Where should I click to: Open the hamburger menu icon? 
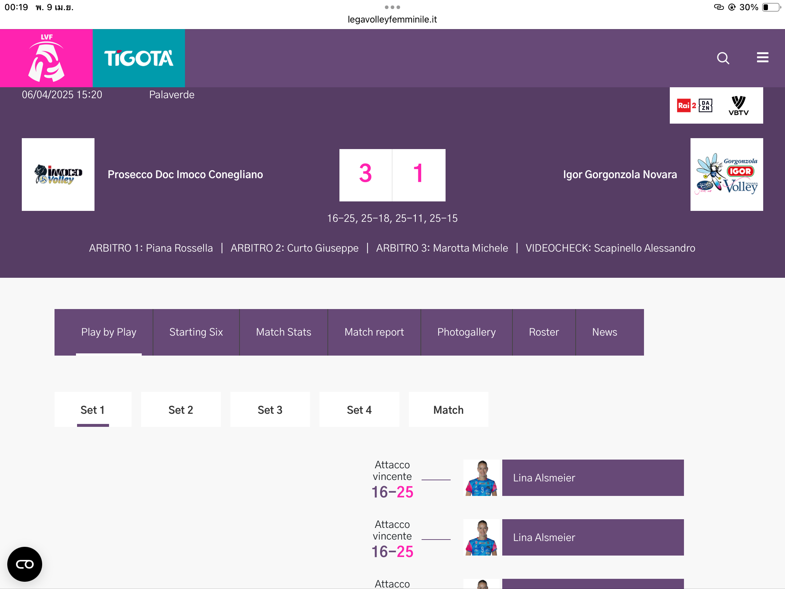point(762,57)
